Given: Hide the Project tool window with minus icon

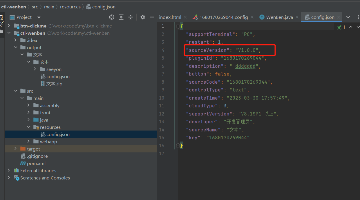Looking at the screenshot, I should click(x=152, y=17).
